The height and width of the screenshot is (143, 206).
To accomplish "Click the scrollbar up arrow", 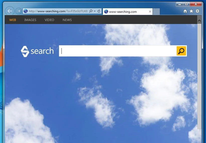I will [199, 20].
